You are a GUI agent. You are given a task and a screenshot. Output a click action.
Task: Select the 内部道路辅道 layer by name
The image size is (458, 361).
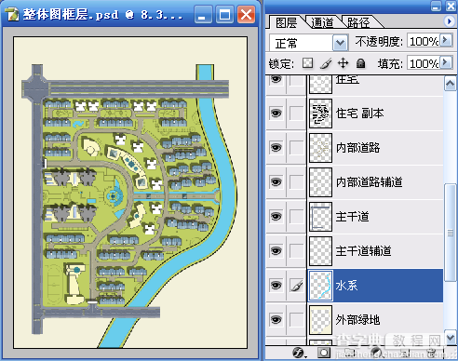tap(370, 182)
